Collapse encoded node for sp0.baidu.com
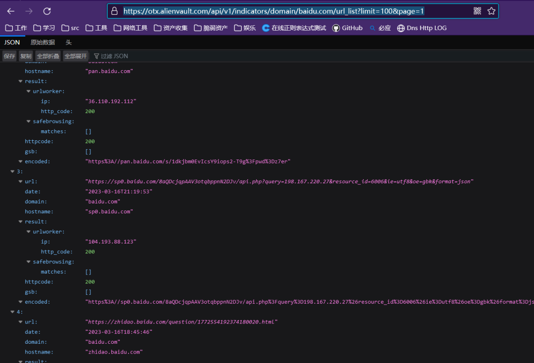 (x=20, y=302)
